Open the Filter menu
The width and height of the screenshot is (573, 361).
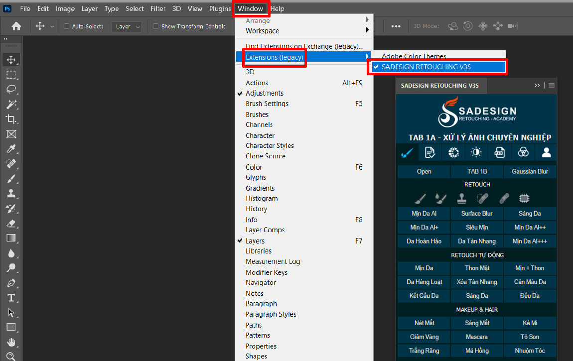(158, 8)
